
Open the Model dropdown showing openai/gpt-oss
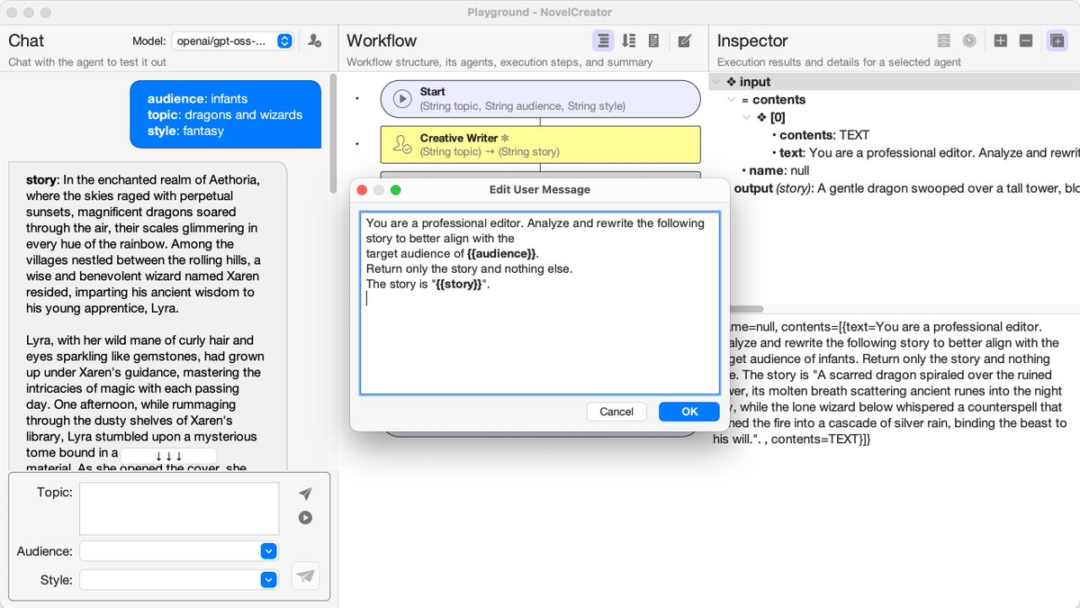click(x=232, y=41)
